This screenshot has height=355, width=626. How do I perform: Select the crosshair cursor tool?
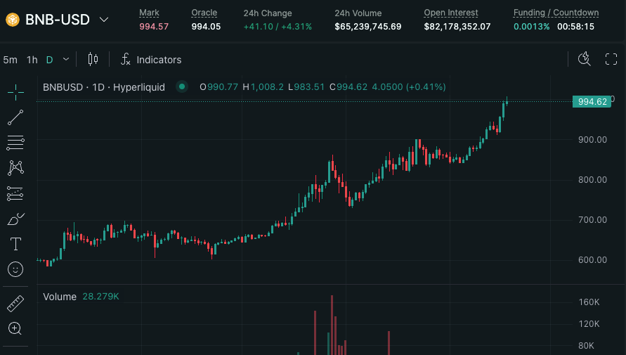click(15, 92)
